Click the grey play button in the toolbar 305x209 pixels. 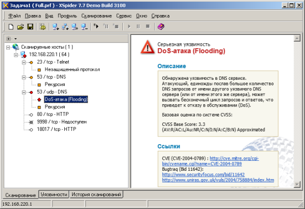129,26
